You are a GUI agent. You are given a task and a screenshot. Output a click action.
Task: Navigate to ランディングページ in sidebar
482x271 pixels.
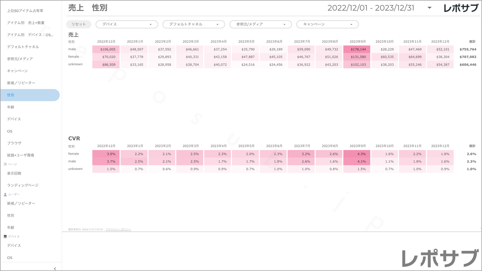[23, 185]
